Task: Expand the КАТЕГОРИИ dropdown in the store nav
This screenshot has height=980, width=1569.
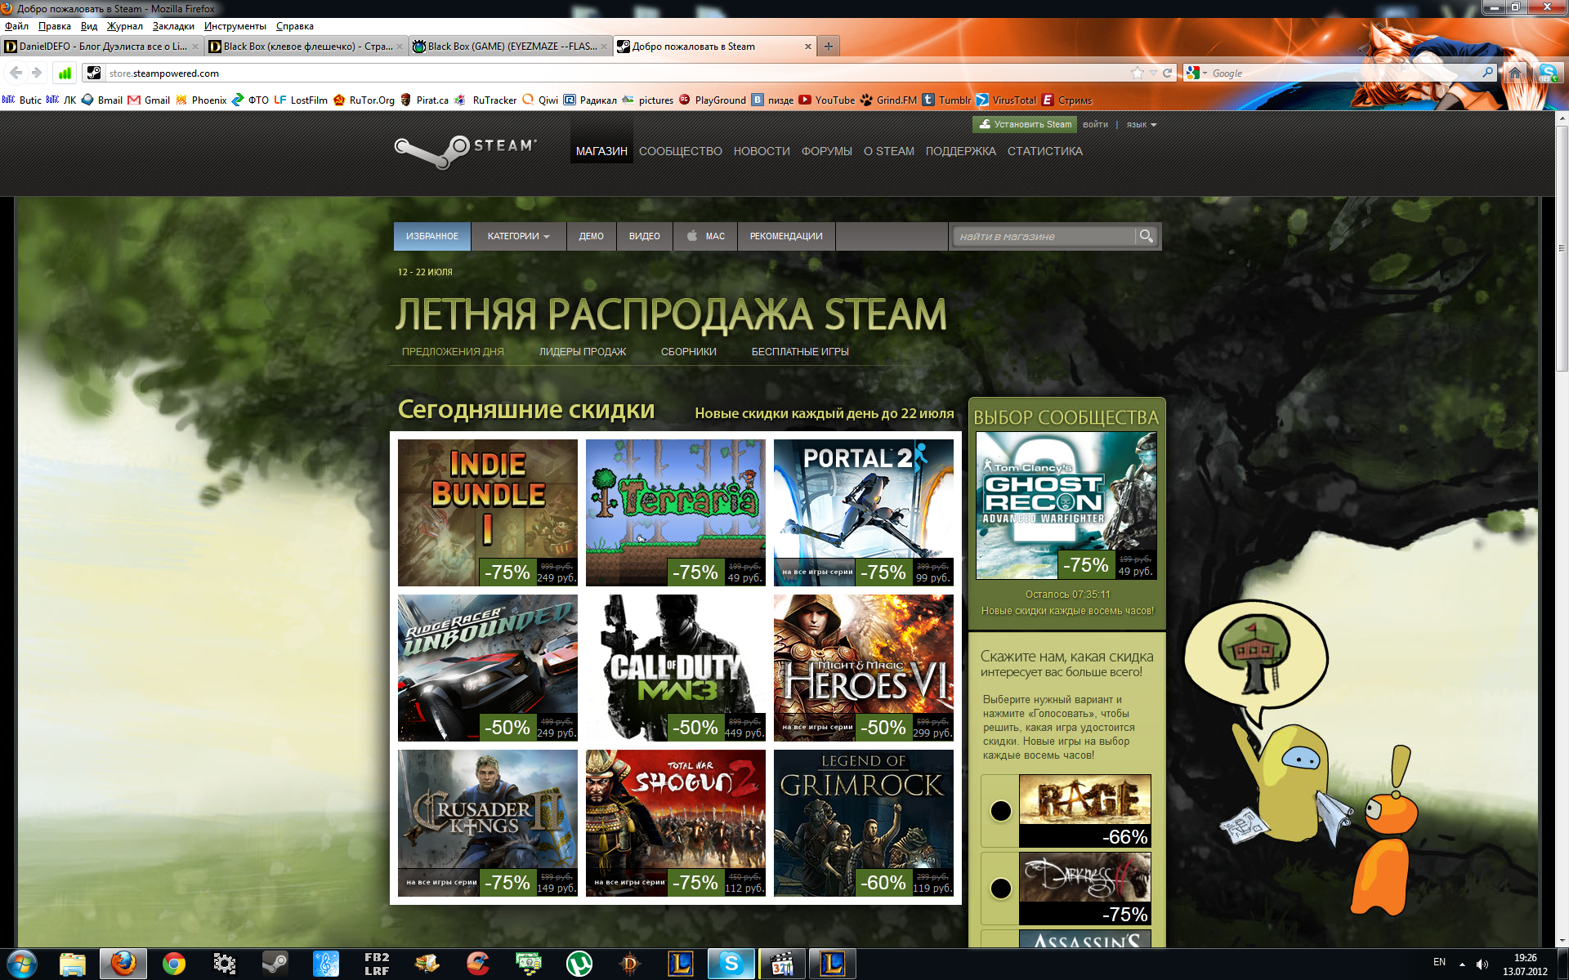Action: point(518,236)
